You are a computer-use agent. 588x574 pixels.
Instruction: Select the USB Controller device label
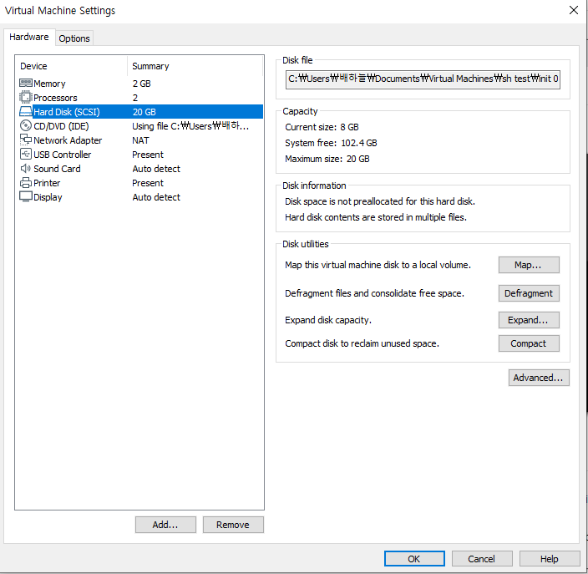tap(63, 155)
